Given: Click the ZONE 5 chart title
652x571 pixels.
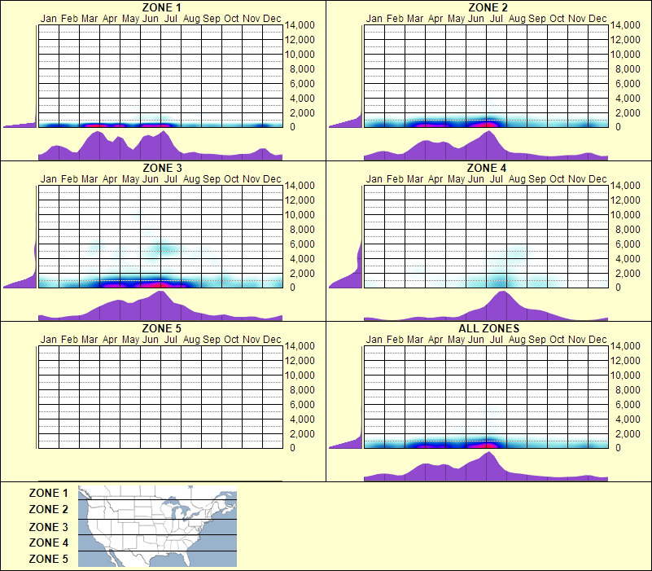Looking at the screenshot, I should tap(161, 328).
